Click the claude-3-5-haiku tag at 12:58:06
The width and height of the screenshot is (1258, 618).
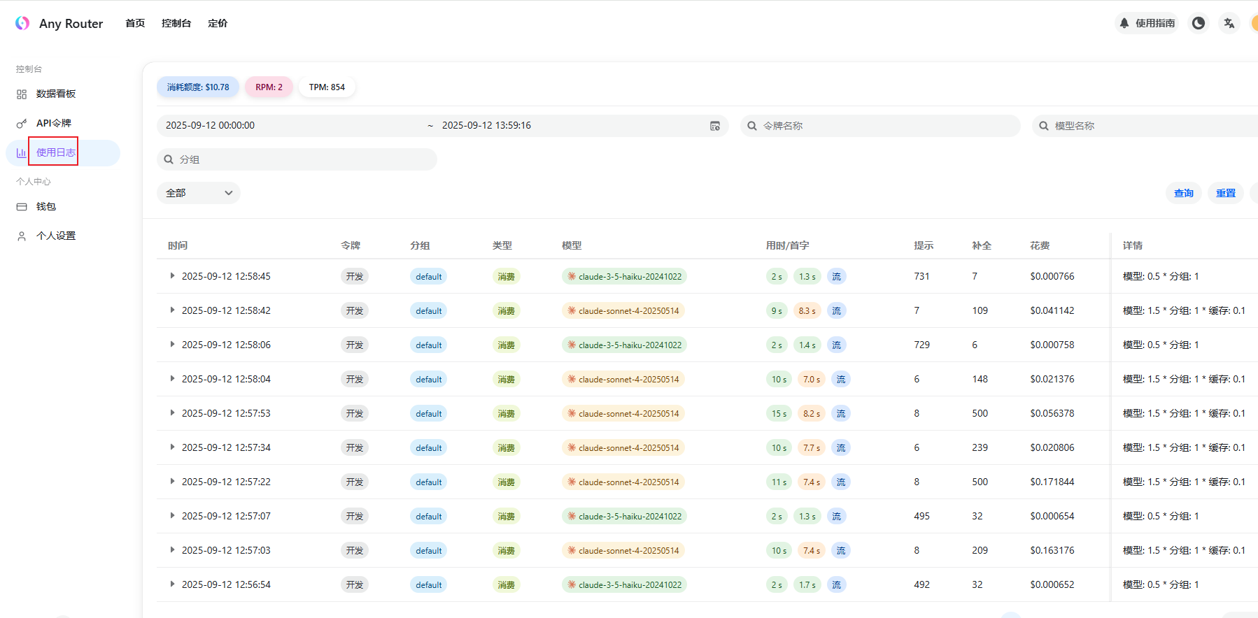tap(624, 345)
